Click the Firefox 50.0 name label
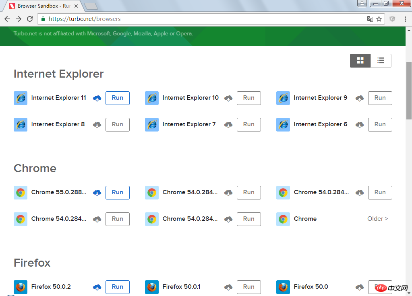The image size is (412, 296). [311, 287]
